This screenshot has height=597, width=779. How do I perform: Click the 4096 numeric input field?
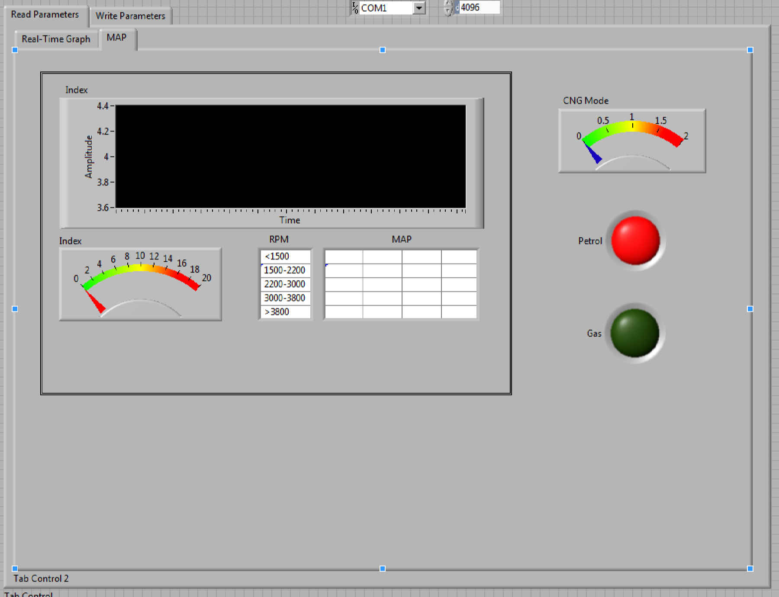(x=479, y=7)
